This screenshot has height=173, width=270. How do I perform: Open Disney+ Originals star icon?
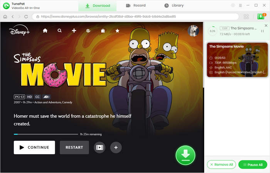(117, 30)
